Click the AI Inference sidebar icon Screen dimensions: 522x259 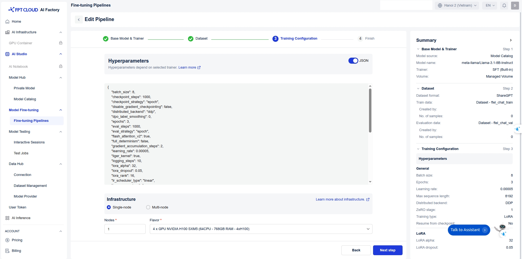coord(7,218)
